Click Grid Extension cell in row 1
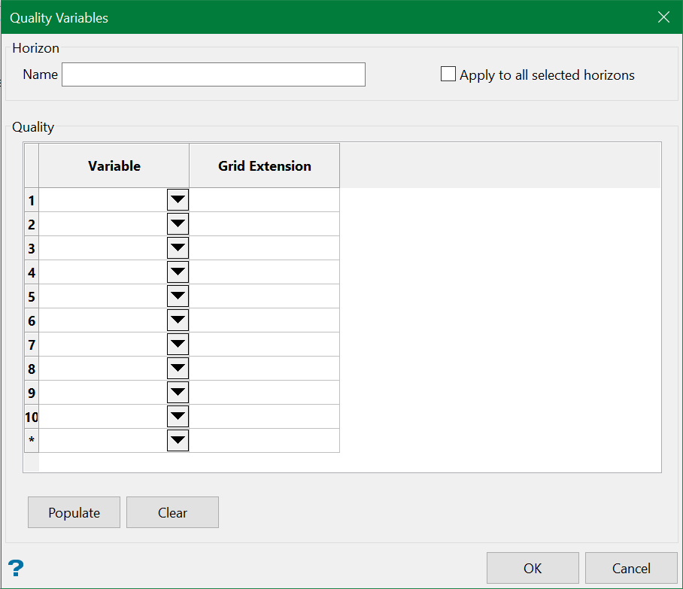Viewport: 683px width, 589px height. (x=264, y=200)
